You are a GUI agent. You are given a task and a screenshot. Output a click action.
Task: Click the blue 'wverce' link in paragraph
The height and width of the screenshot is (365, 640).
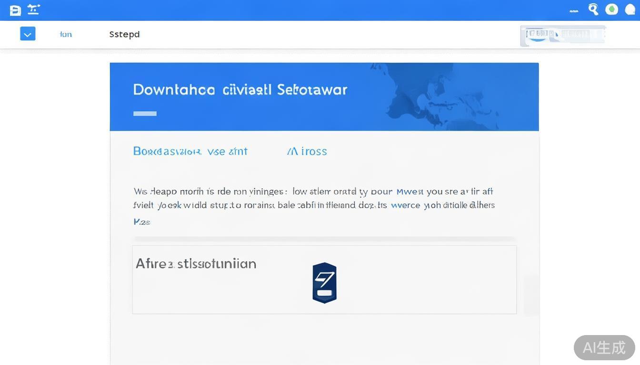405,205
